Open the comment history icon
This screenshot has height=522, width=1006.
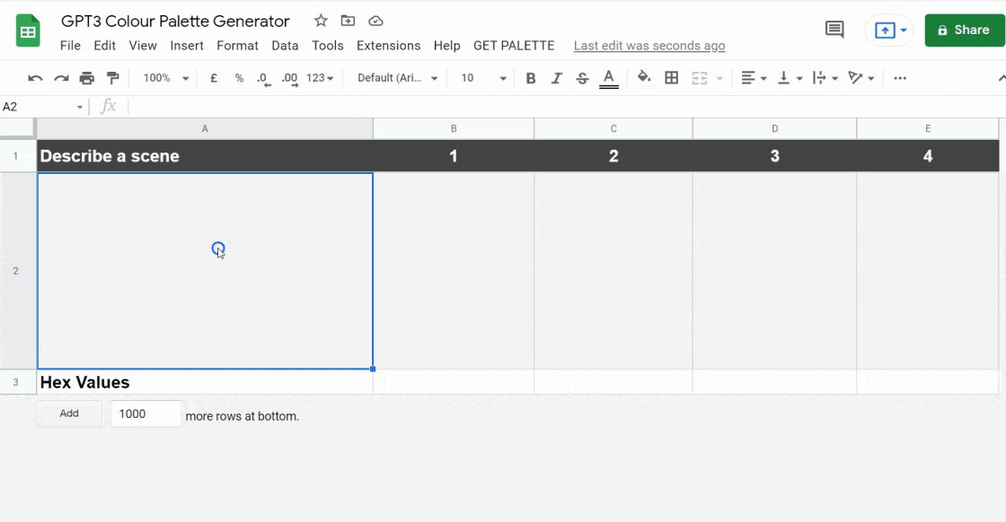pyautogui.click(x=834, y=30)
